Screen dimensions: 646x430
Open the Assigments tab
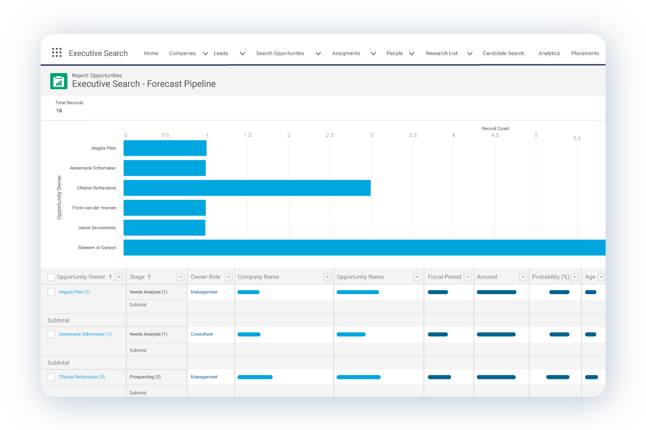(346, 54)
